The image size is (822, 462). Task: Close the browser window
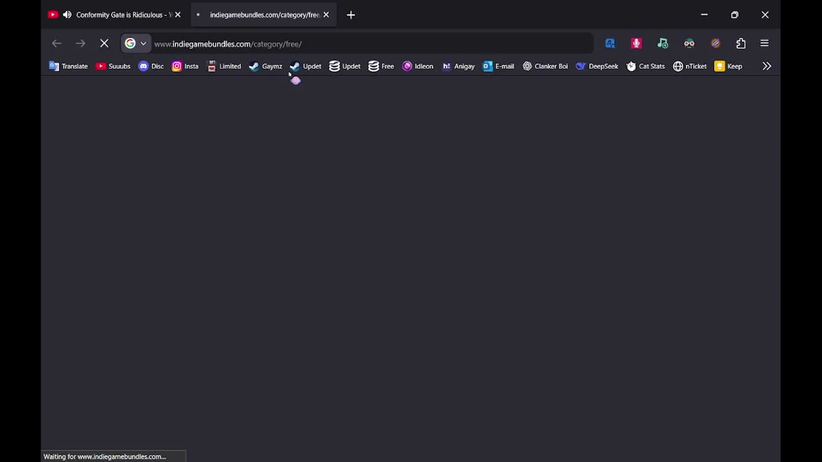click(x=765, y=15)
